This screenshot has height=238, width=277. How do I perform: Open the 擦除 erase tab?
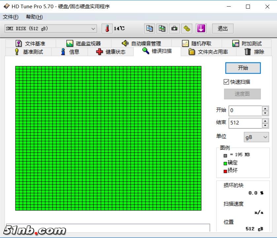click(x=254, y=52)
